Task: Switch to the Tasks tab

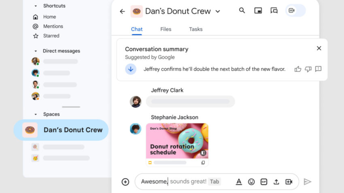Action: (x=195, y=29)
